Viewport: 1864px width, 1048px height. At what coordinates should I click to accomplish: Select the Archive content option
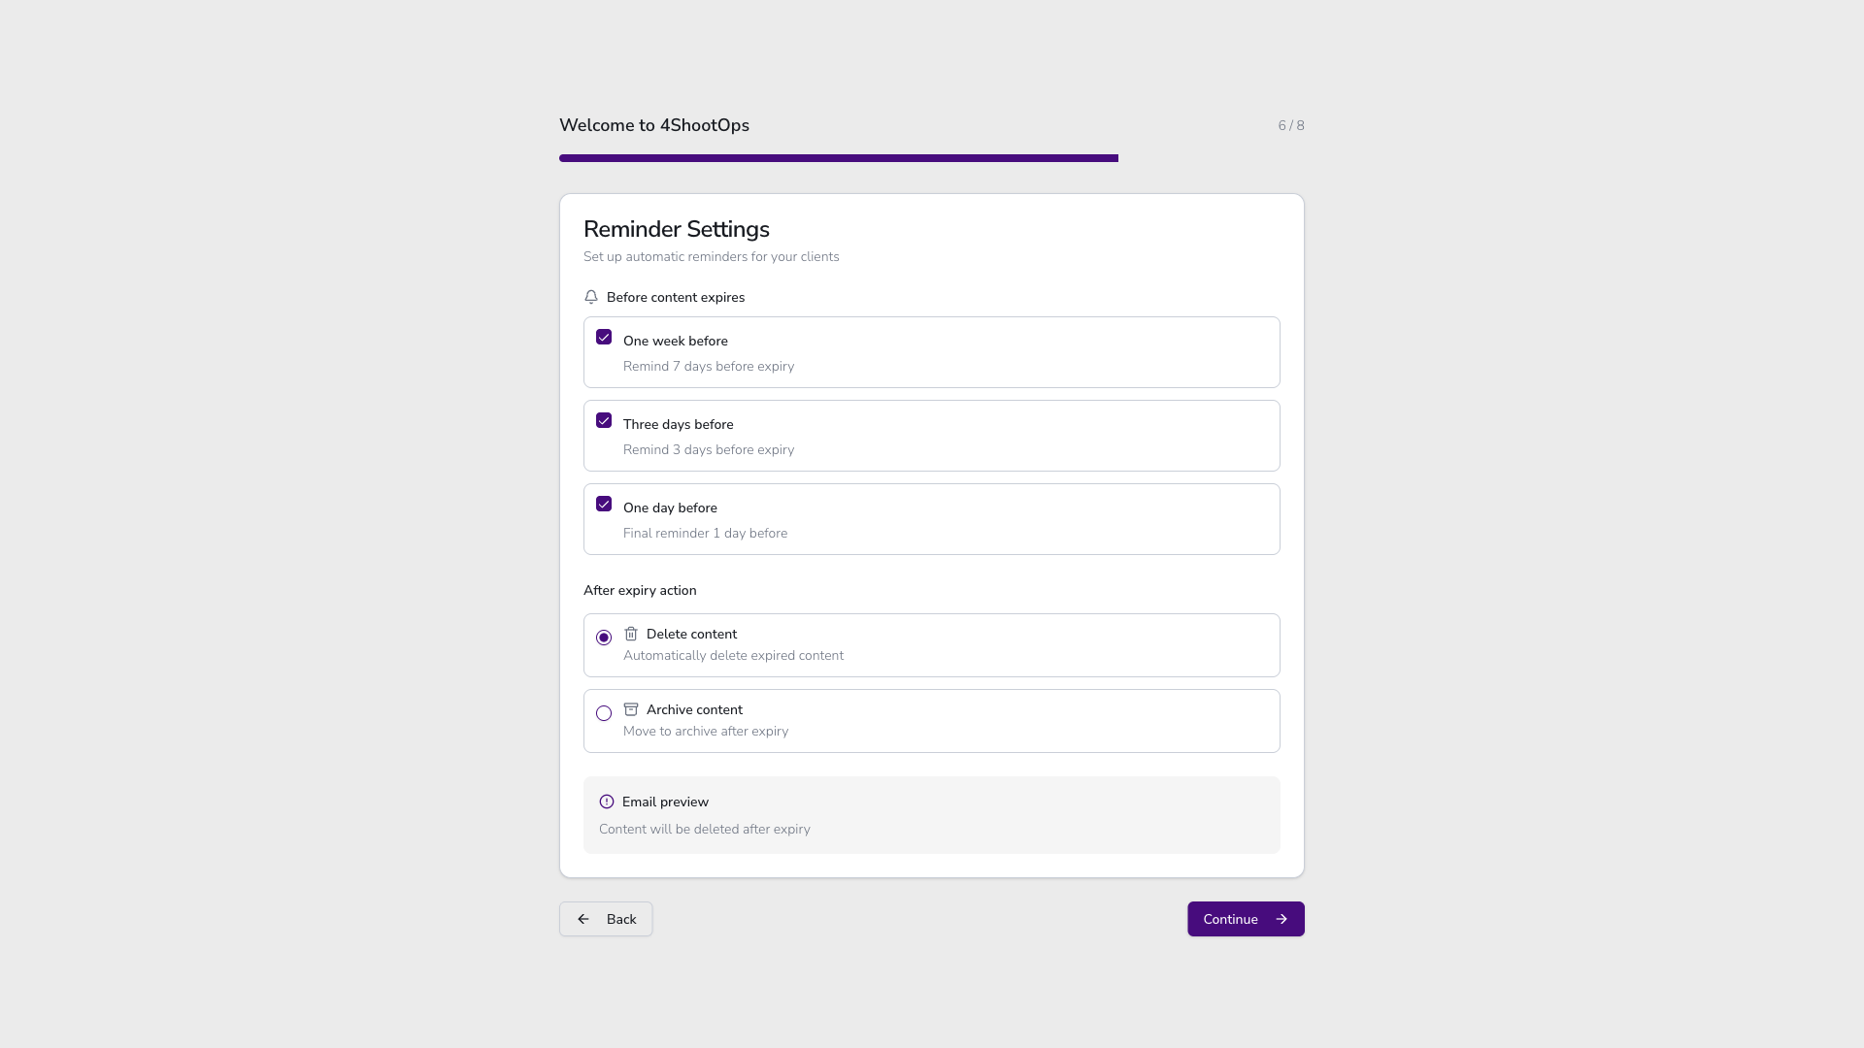point(604,713)
